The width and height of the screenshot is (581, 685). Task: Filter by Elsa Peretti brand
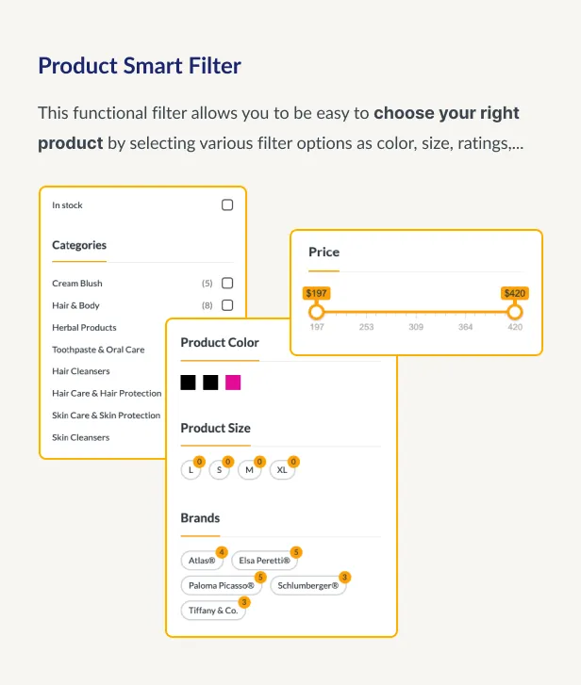point(264,561)
